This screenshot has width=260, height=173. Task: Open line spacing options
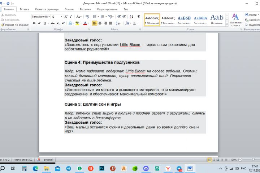[118, 23]
